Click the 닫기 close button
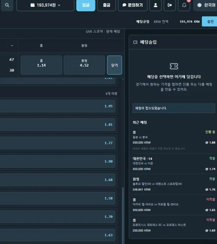The height and width of the screenshot is (244, 217). tap(115, 65)
